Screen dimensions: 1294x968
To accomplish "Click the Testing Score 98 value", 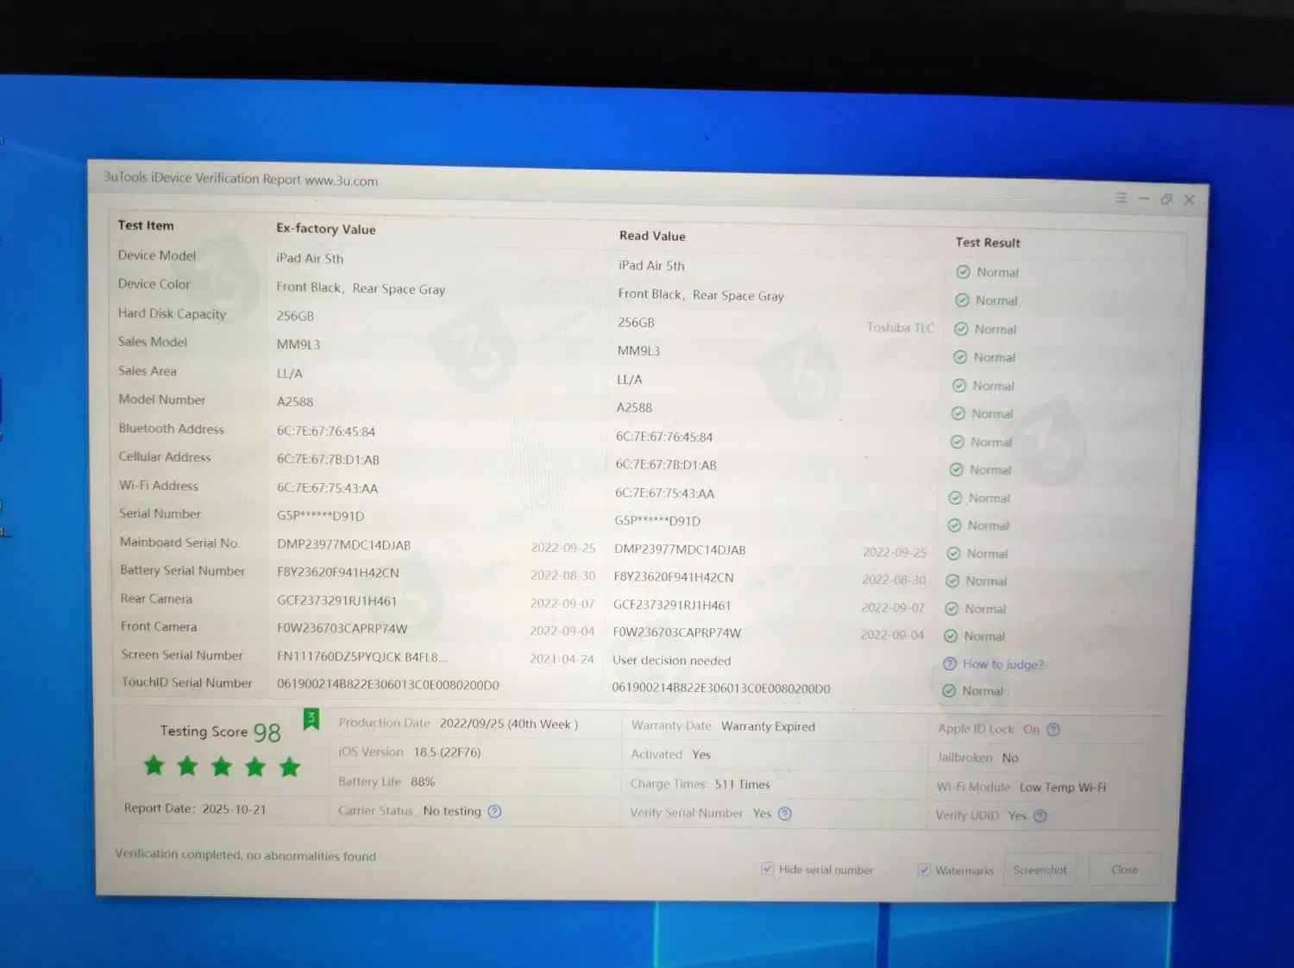I will [267, 732].
